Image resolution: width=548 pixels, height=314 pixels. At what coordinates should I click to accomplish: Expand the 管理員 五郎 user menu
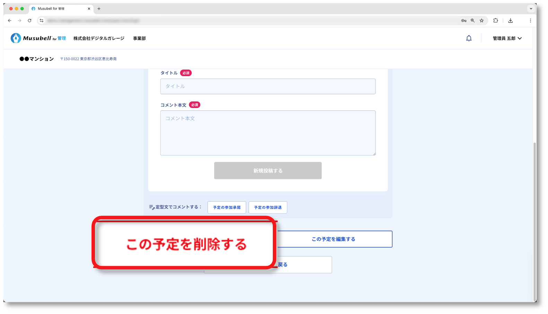point(507,38)
